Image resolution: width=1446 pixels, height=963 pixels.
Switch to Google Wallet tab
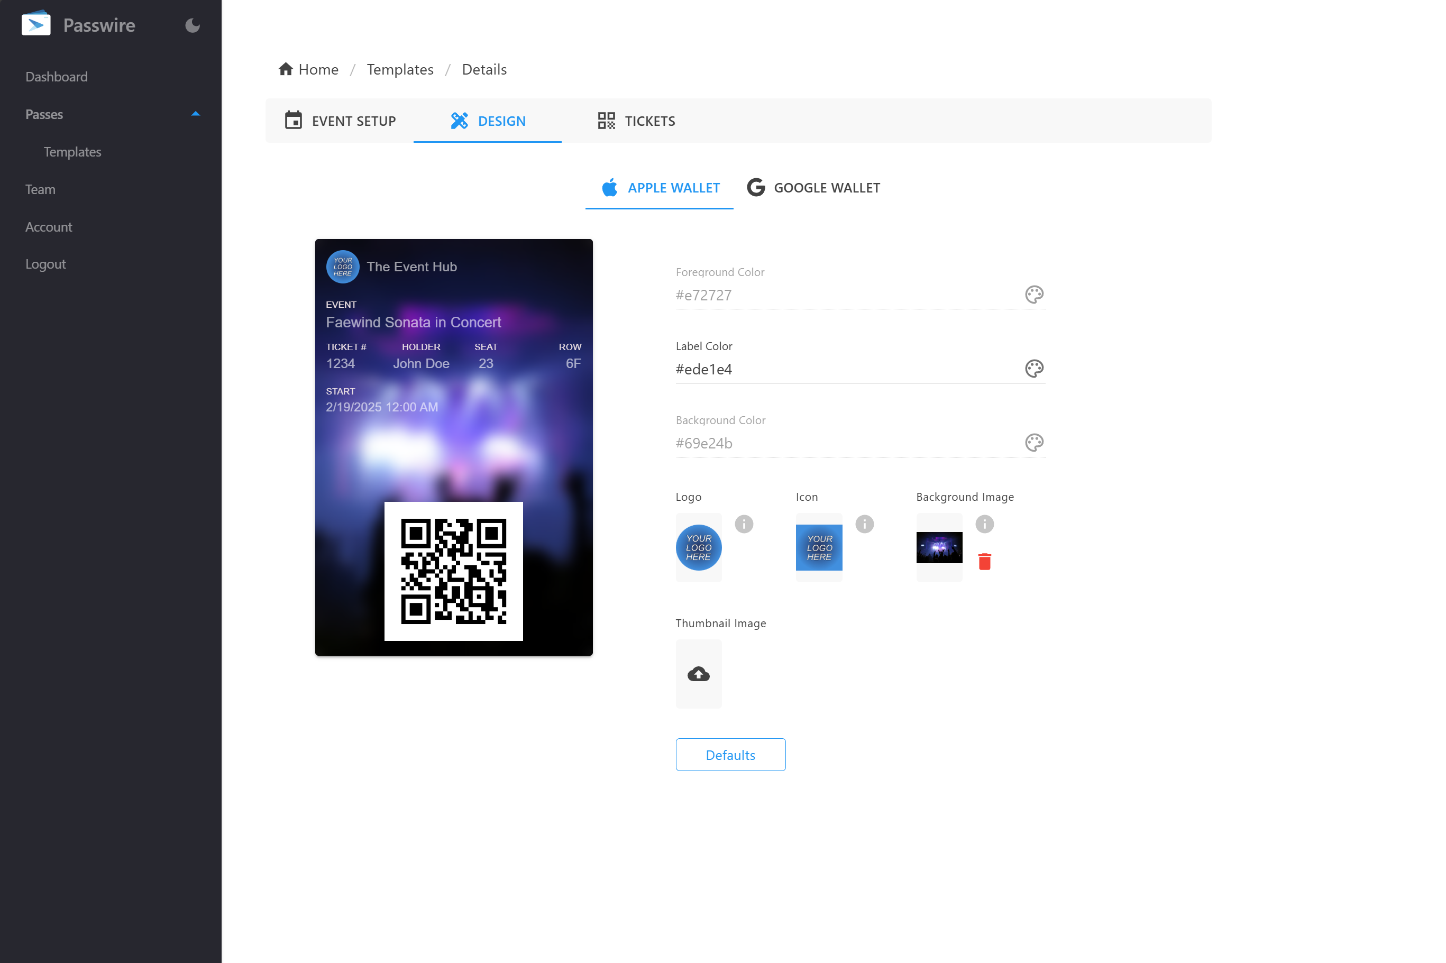(813, 187)
